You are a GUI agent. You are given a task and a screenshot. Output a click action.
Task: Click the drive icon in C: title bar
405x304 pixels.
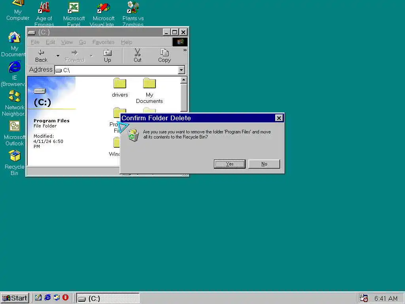[x=32, y=32]
